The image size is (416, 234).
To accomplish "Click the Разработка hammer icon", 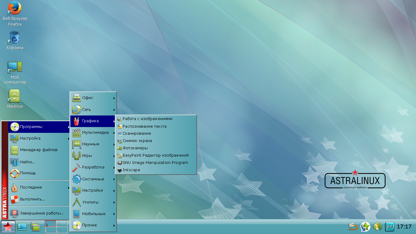I will 77,167.
